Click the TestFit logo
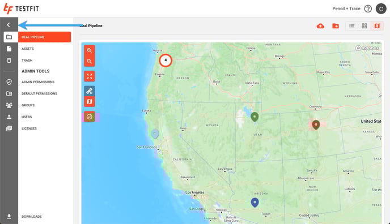The width and height of the screenshot is (390, 224). 21,8
